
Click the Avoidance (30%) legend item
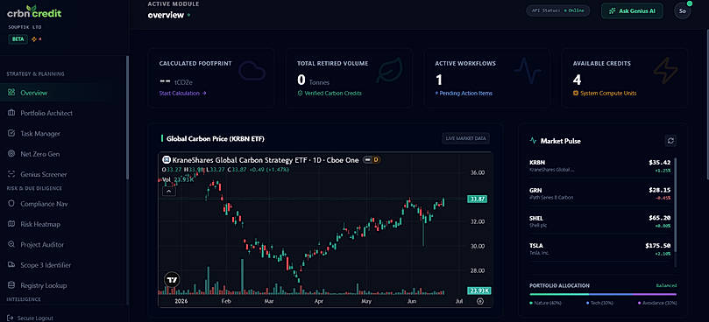click(657, 303)
